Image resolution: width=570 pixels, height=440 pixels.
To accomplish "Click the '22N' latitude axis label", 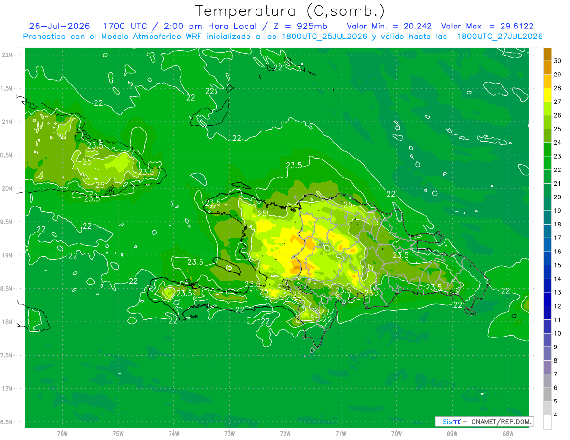I will [8, 55].
